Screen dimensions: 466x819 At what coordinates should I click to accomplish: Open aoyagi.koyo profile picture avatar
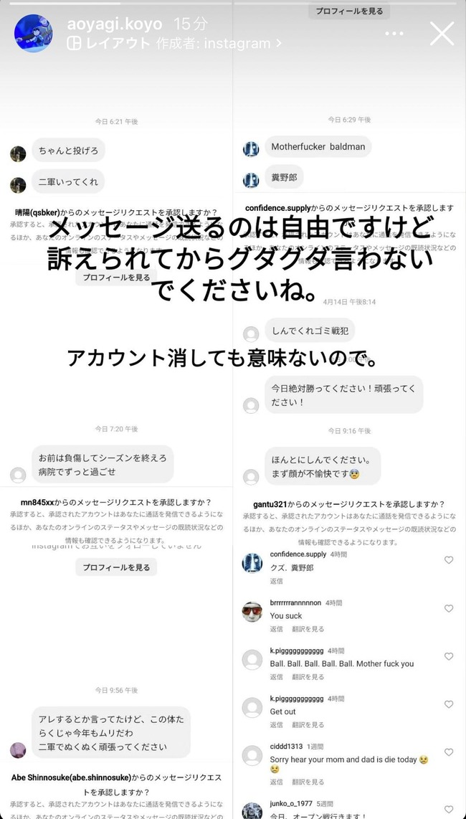click(x=33, y=34)
